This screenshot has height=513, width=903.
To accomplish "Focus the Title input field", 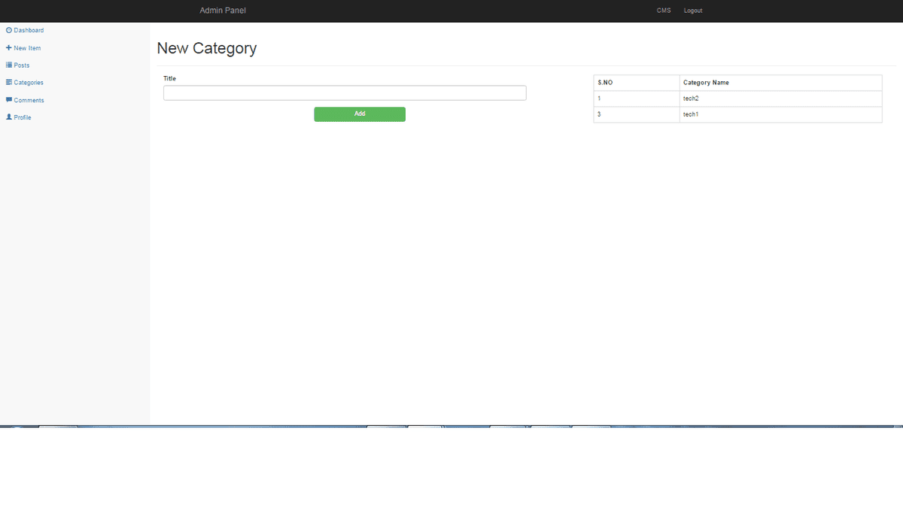I will (345, 93).
